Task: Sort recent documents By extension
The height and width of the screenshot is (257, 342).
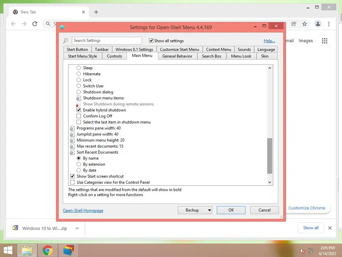Action: click(x=78, y=164)
